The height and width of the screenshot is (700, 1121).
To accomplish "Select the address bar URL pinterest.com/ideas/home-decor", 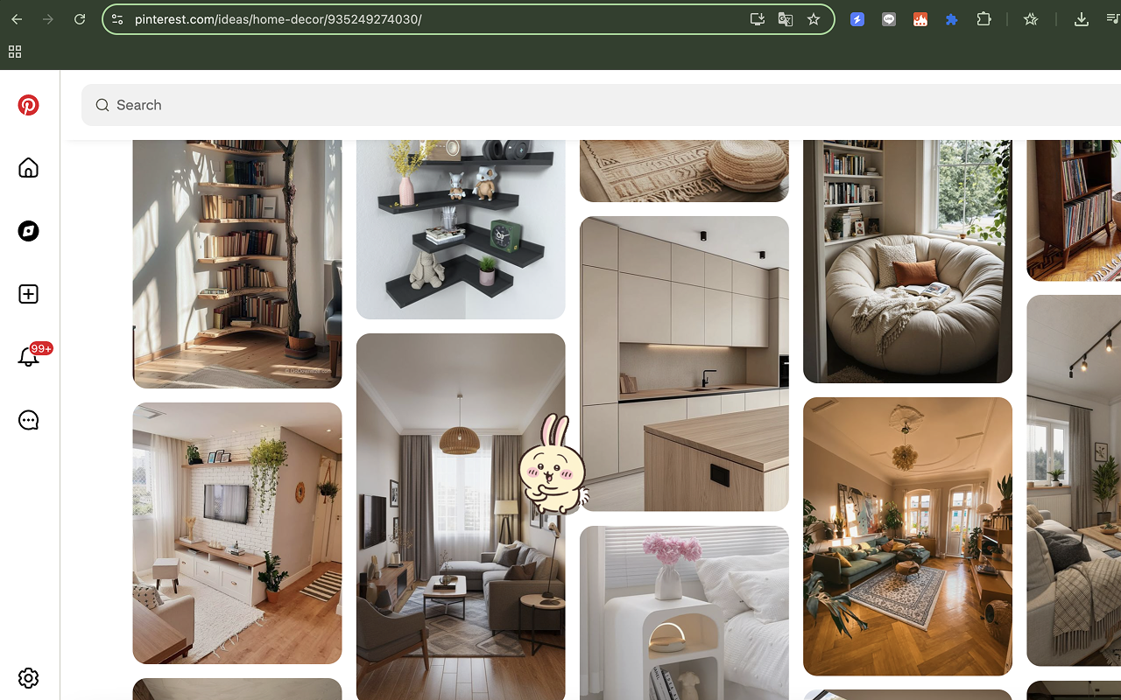I will (278, 19).
